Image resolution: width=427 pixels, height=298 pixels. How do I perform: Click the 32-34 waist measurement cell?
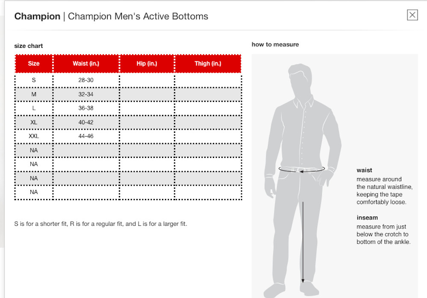pyautogui.click(x=86, y=94)
